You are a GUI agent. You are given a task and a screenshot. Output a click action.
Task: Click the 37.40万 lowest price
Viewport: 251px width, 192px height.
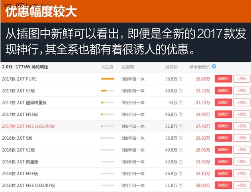203,127
